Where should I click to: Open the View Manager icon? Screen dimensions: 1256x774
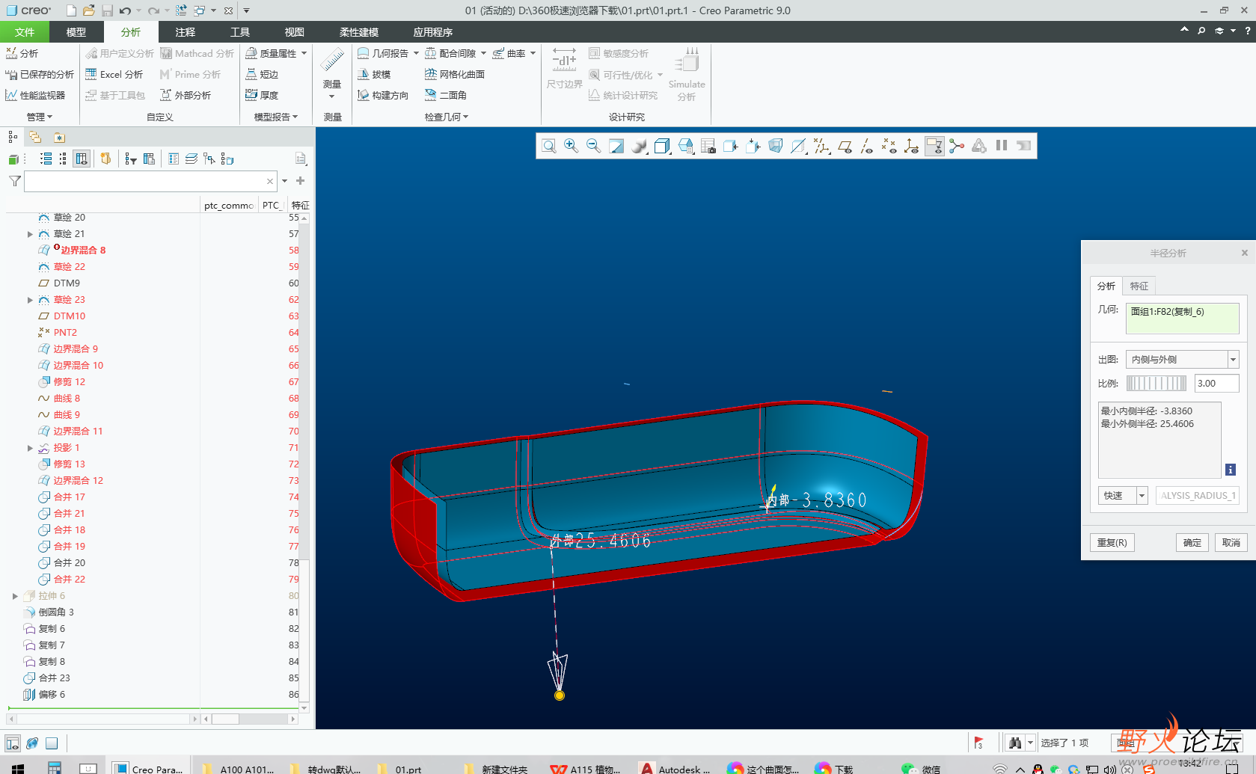(708, 147)
